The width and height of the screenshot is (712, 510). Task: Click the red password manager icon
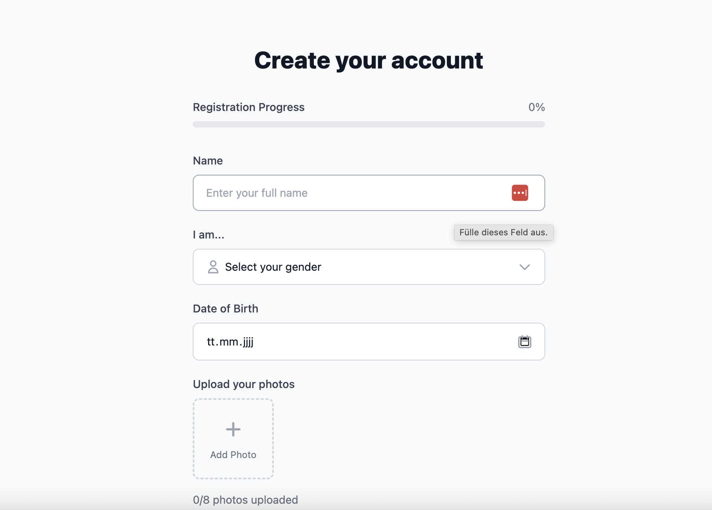pyautogui.click(x=520, y=193)
